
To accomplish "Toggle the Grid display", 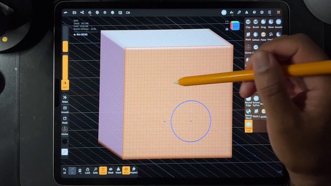I will point(103,171).
